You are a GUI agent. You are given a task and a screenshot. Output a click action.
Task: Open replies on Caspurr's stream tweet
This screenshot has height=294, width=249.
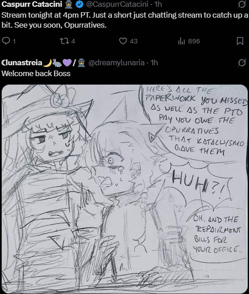pos(6,41)
